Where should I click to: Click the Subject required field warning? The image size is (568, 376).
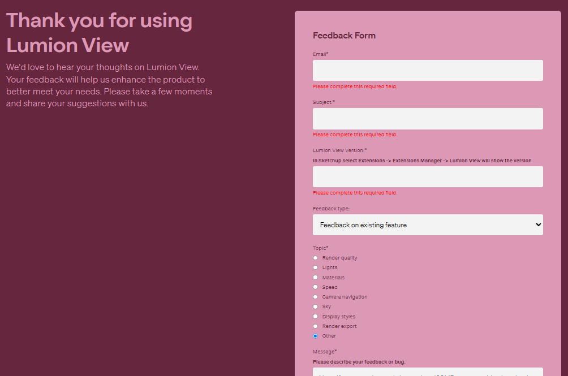[x=355, y=134]
